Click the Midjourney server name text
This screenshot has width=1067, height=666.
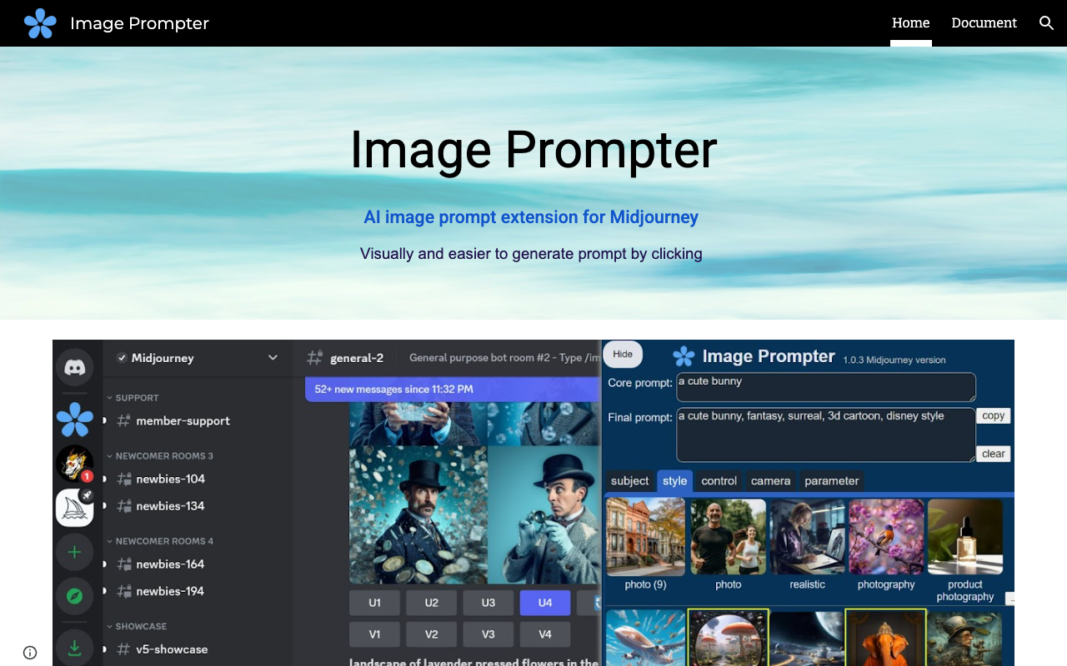coord(163,358)
